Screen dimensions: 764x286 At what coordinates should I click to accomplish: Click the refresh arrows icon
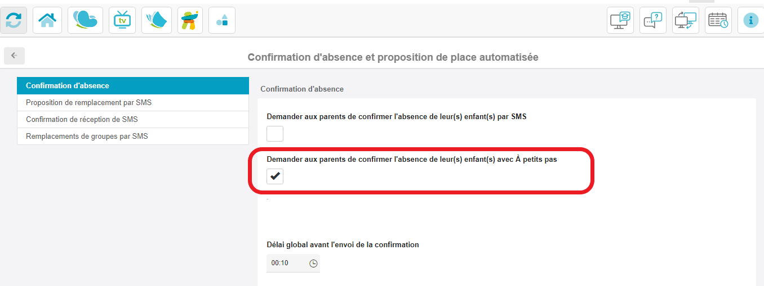(x=14, y=20)
